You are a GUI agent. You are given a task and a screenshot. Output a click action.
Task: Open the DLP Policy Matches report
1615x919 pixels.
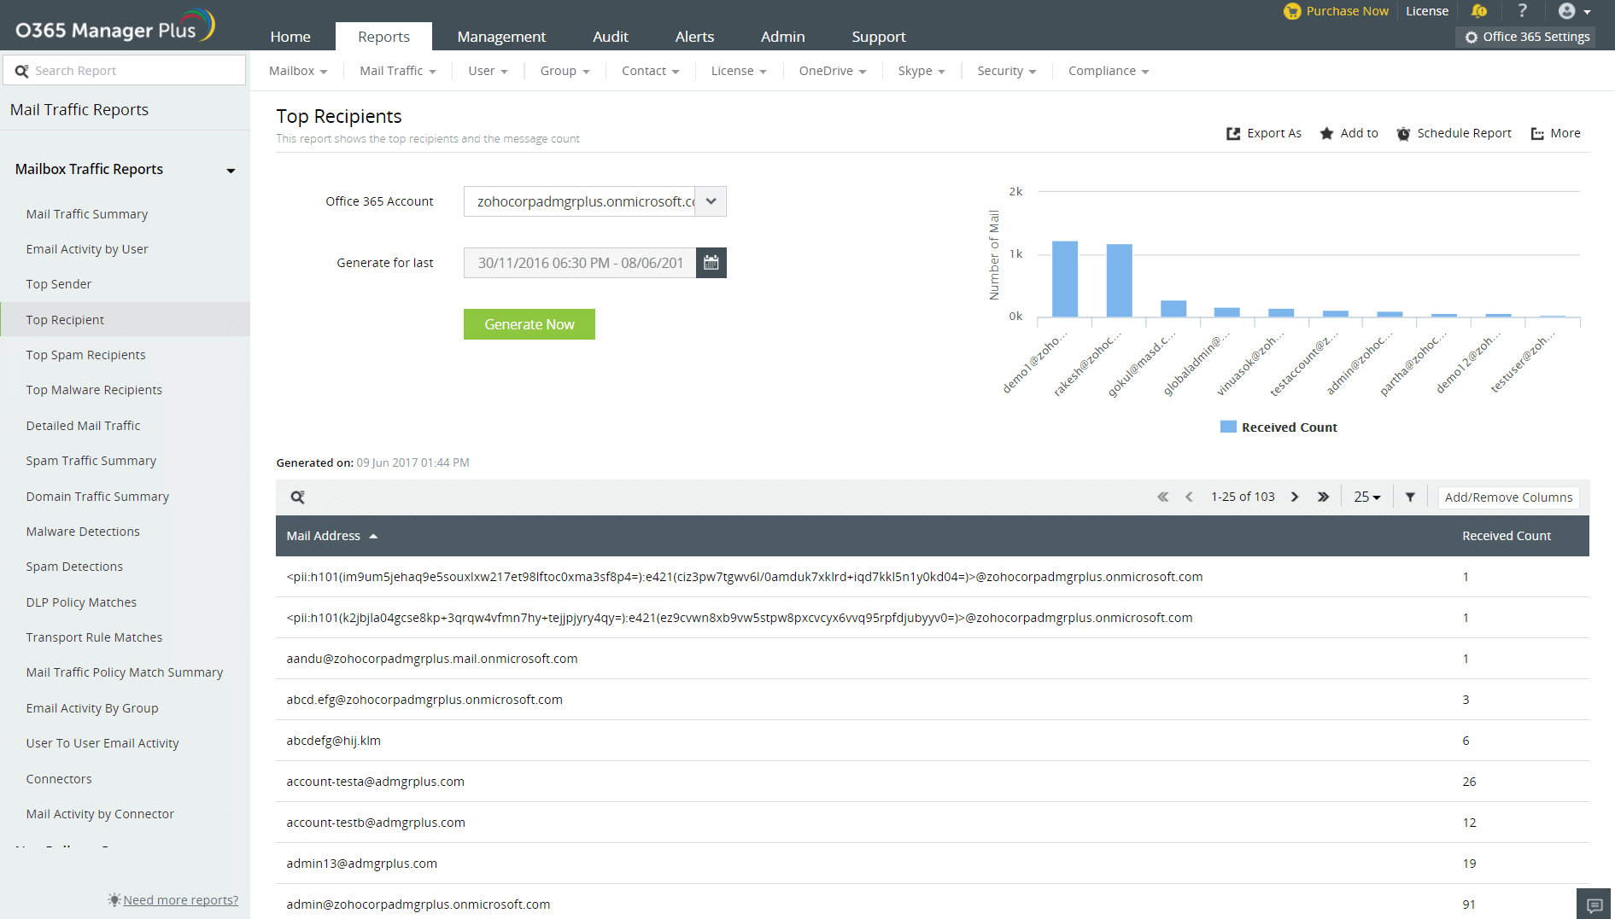coord(81,602)
